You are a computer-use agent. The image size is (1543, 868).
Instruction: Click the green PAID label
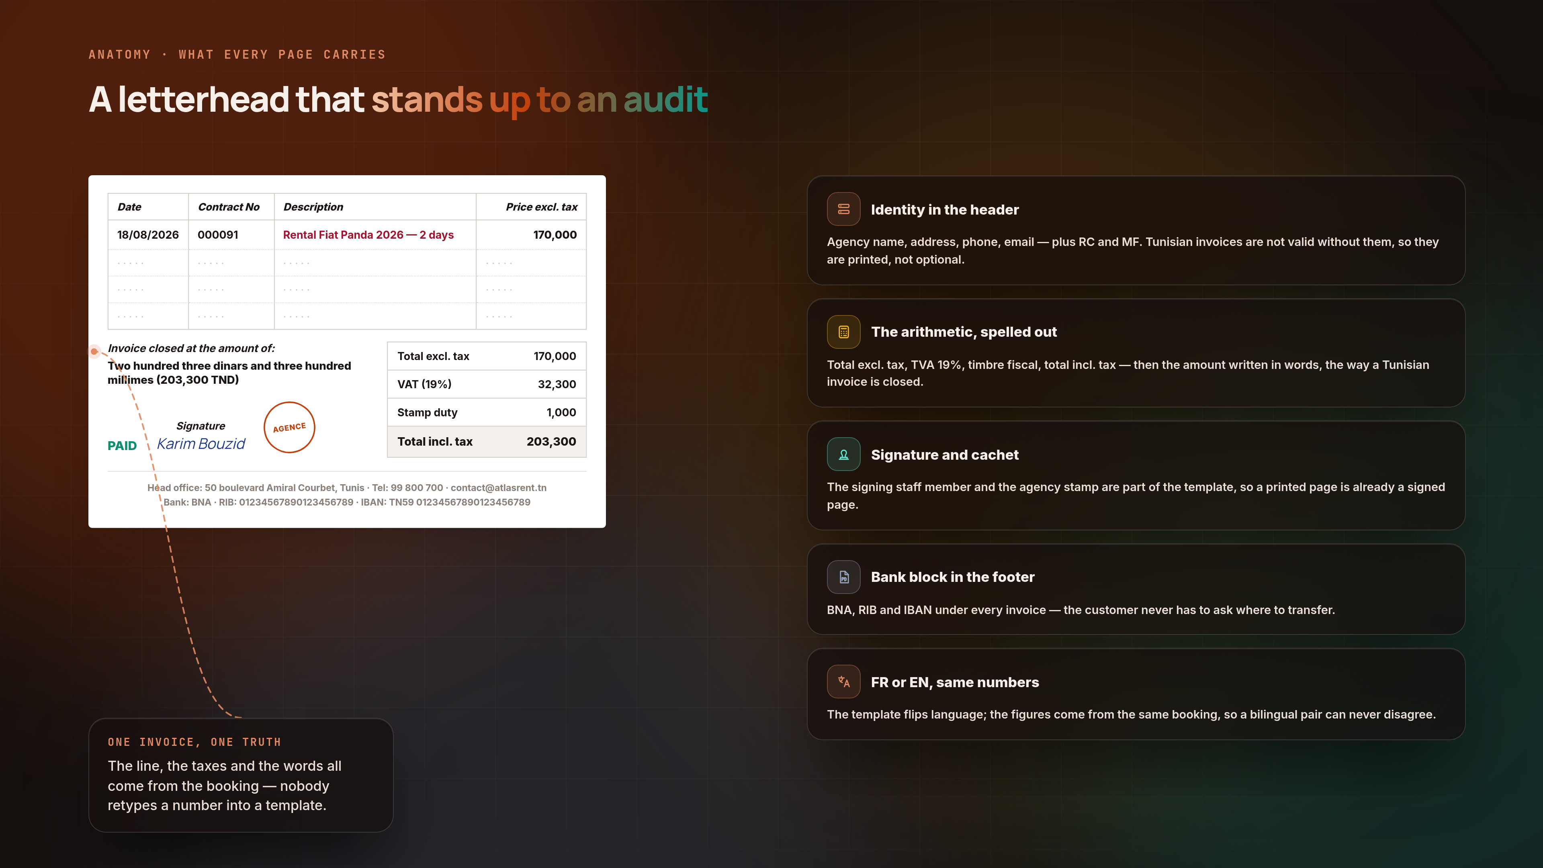[122, 446]
